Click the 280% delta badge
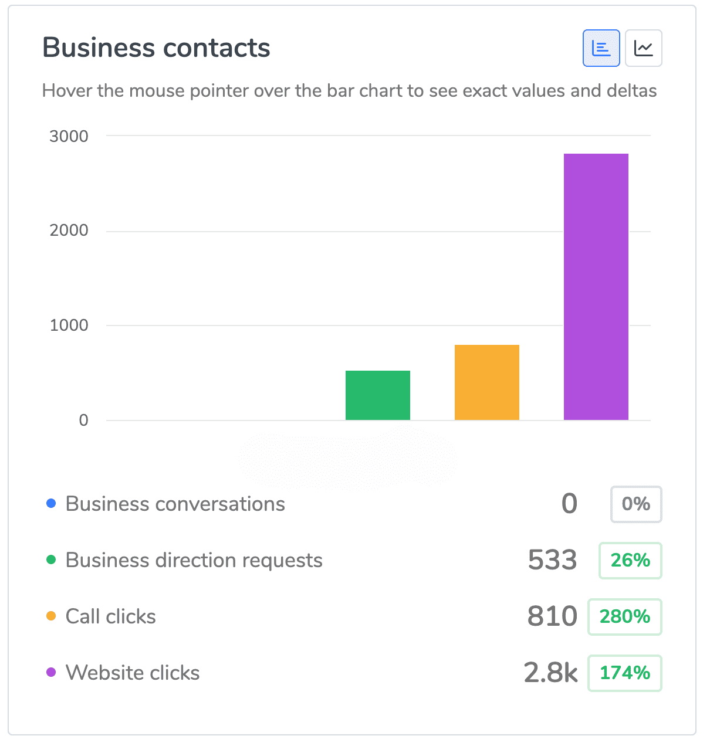Viewport: 710px width, 746px height. [625, 617]
